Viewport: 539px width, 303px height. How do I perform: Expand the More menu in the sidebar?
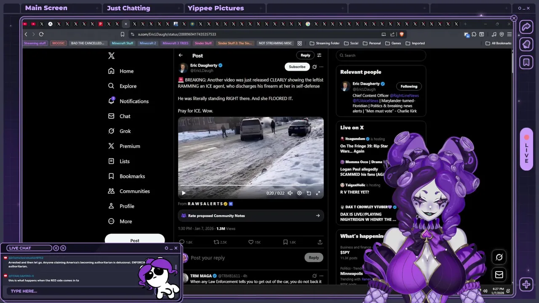pos(120,221)
